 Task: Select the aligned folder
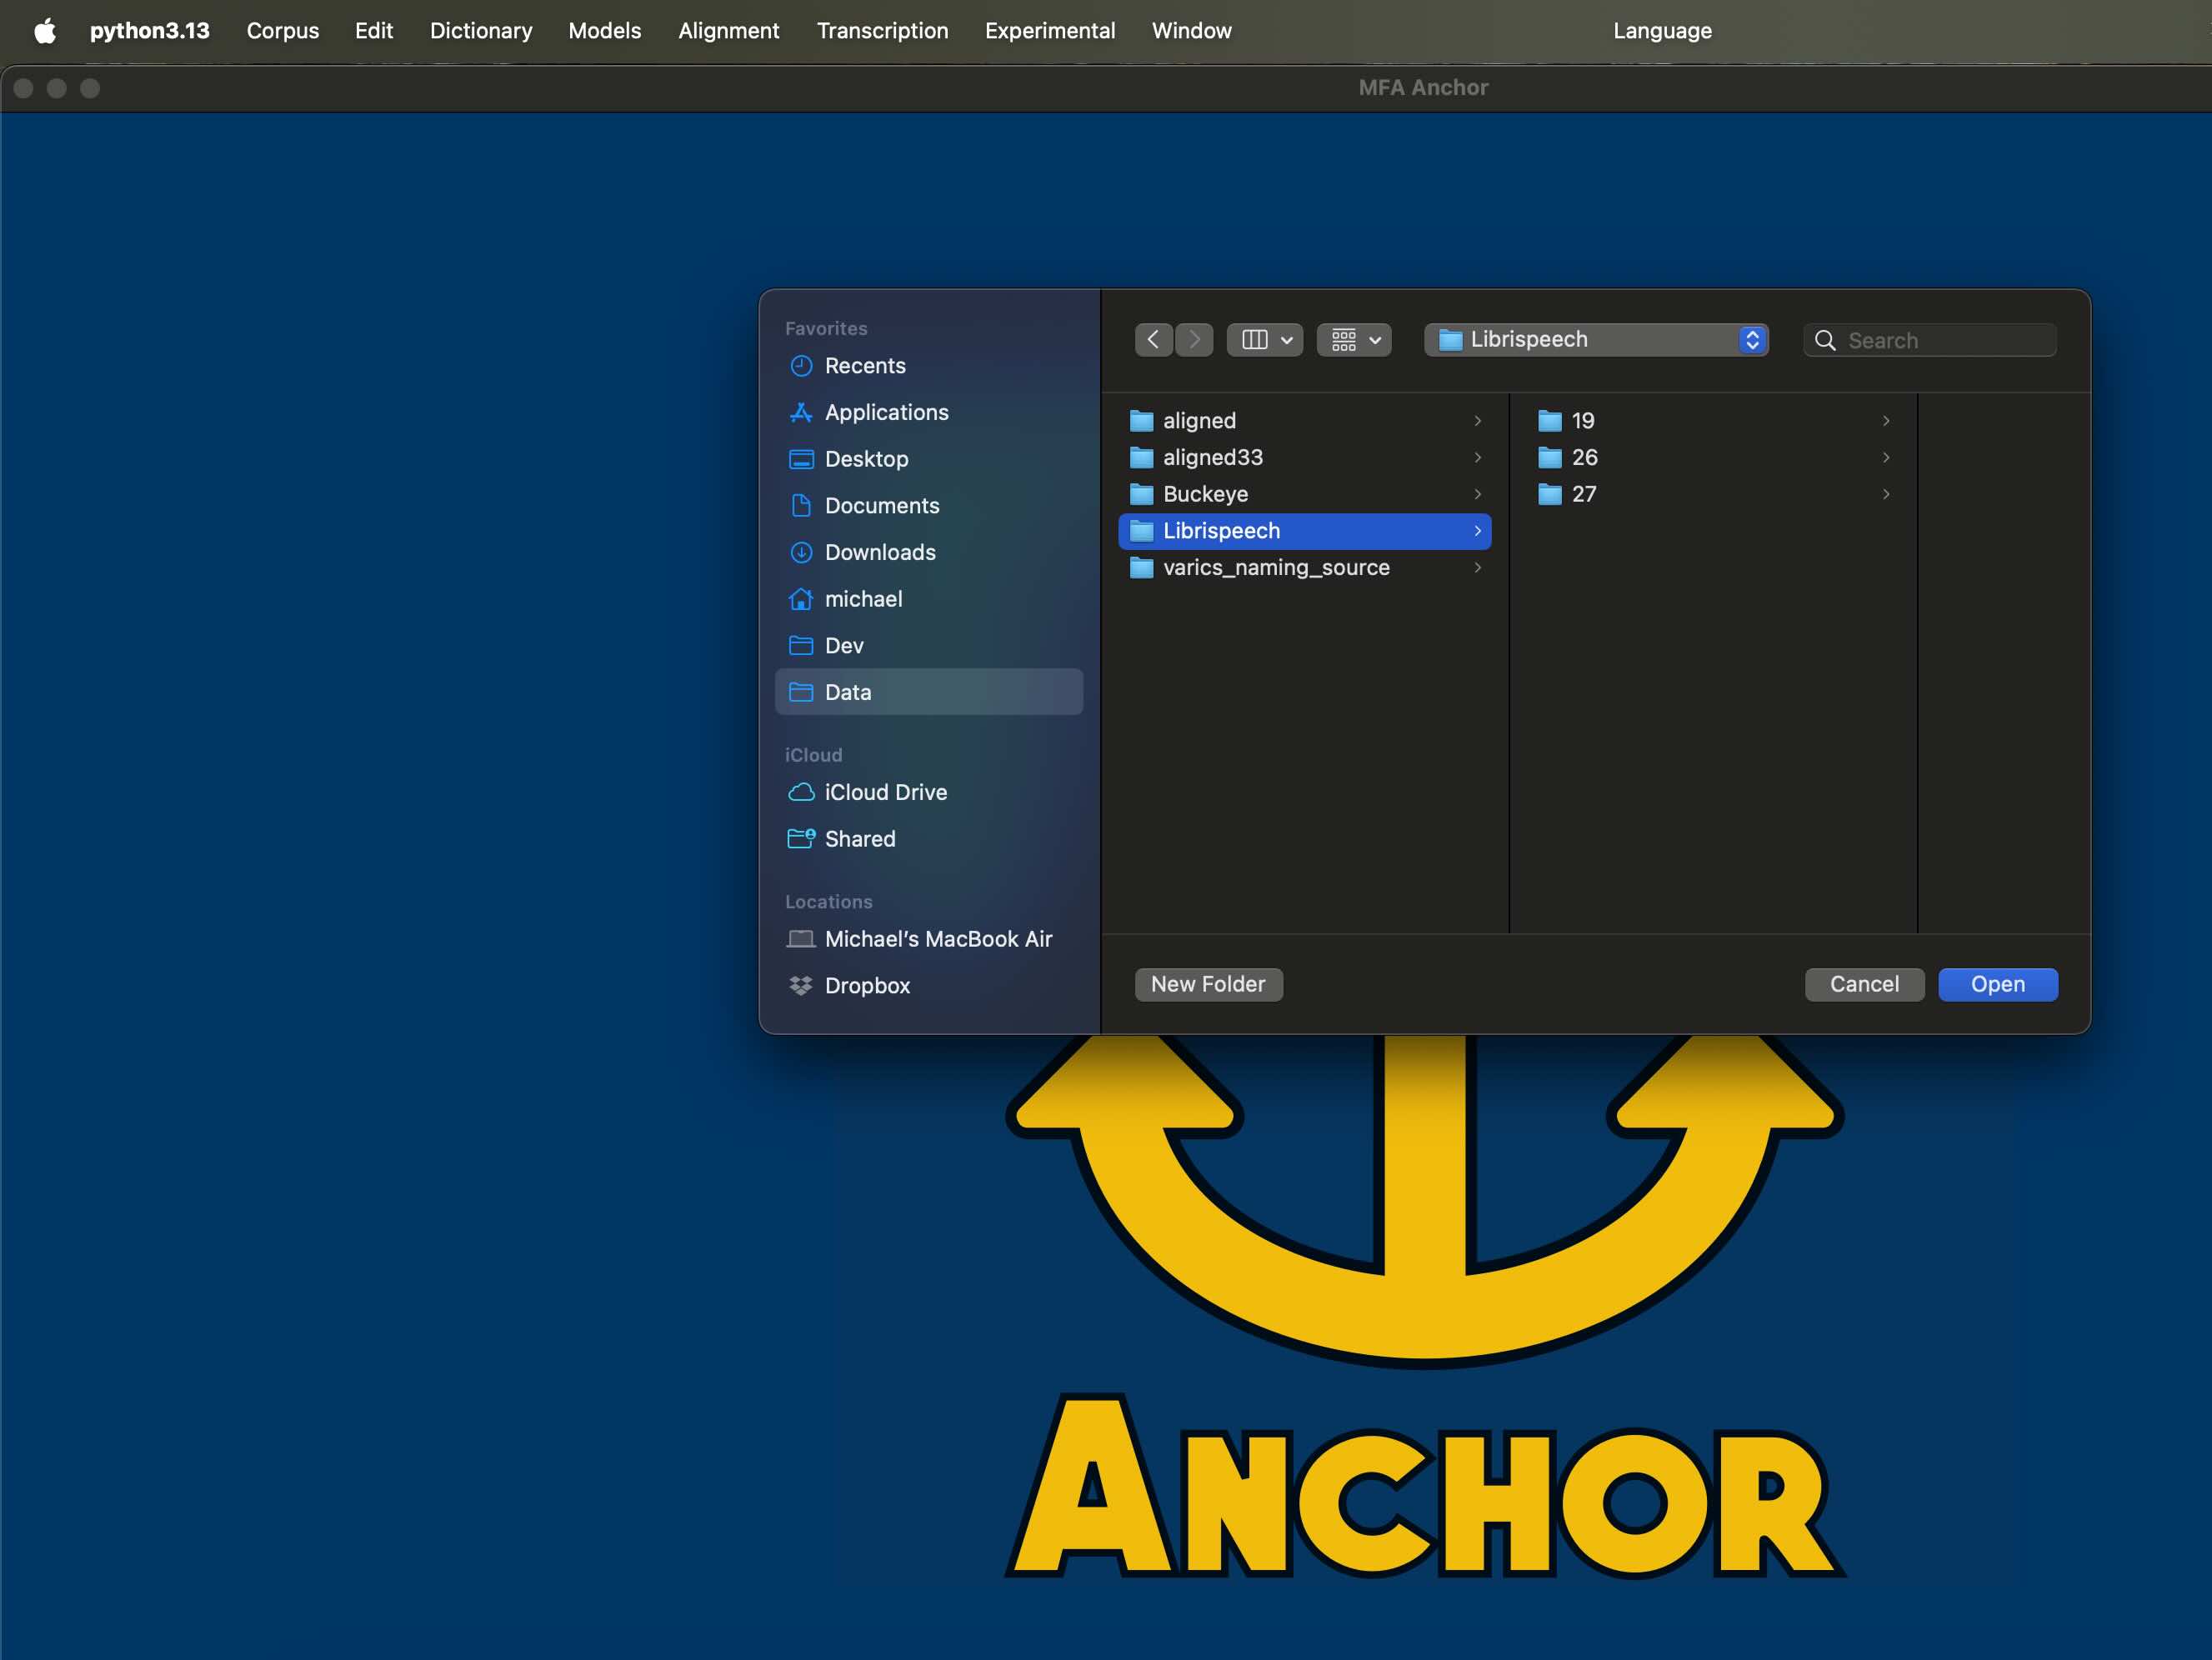coord(1305,421)
